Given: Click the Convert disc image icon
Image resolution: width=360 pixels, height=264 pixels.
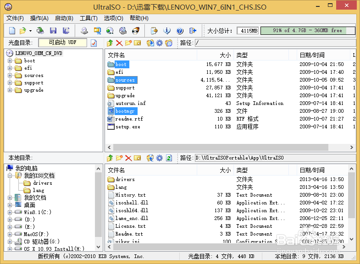Looking at the screenshot, I should point(110,31).
